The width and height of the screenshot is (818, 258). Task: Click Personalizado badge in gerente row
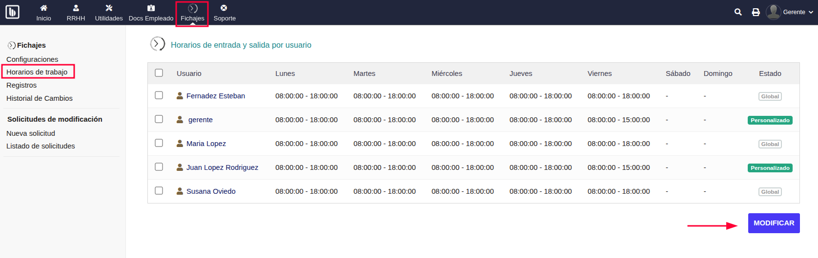(x=770, y=120)
